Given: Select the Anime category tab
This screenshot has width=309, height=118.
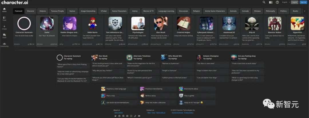Looking at the screenshot, I should [135, 11].
